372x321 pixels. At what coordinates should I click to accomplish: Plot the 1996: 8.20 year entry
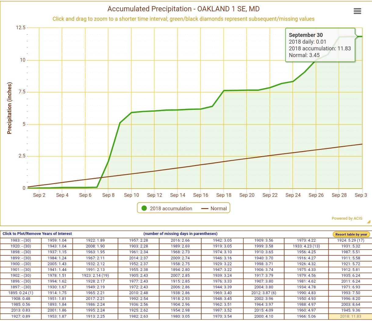350,299
